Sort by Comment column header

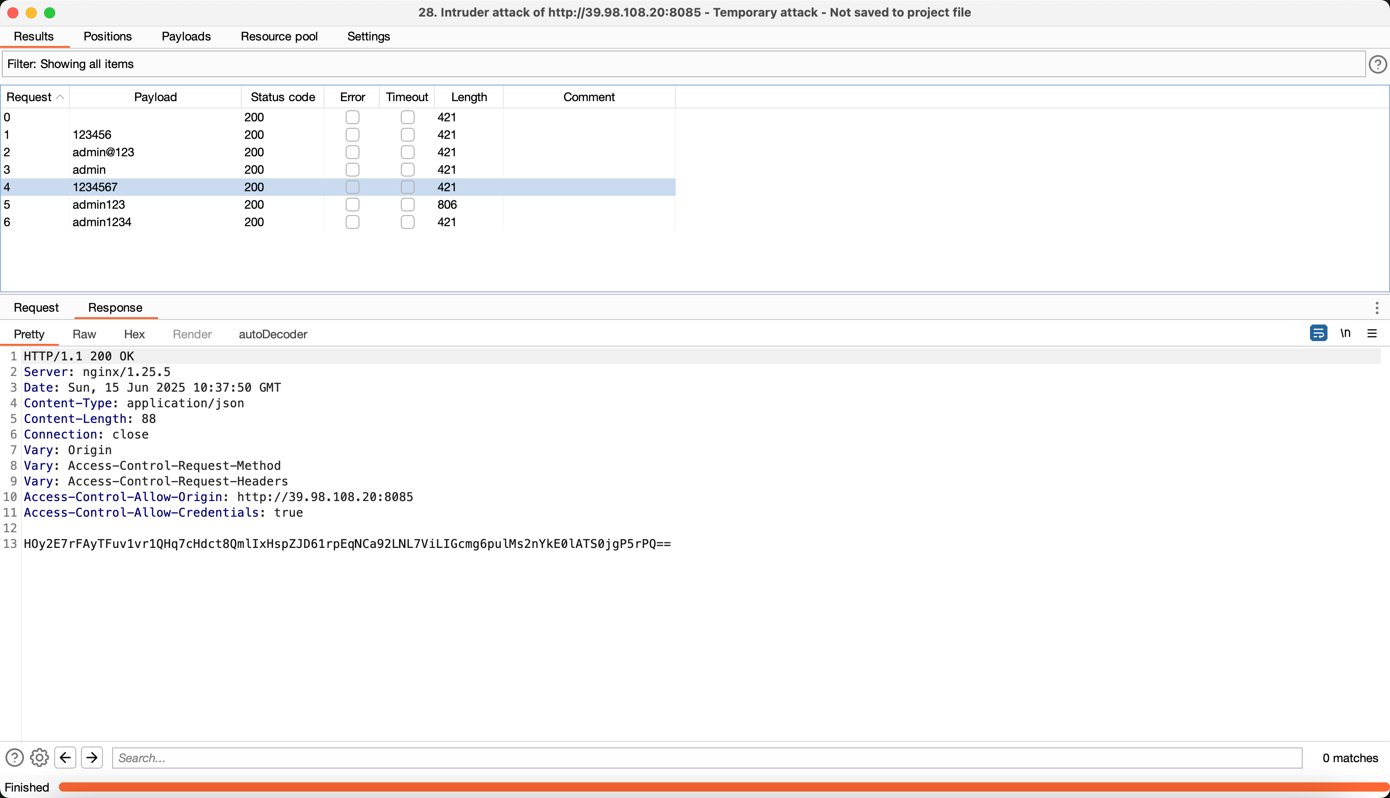[589, 97]
